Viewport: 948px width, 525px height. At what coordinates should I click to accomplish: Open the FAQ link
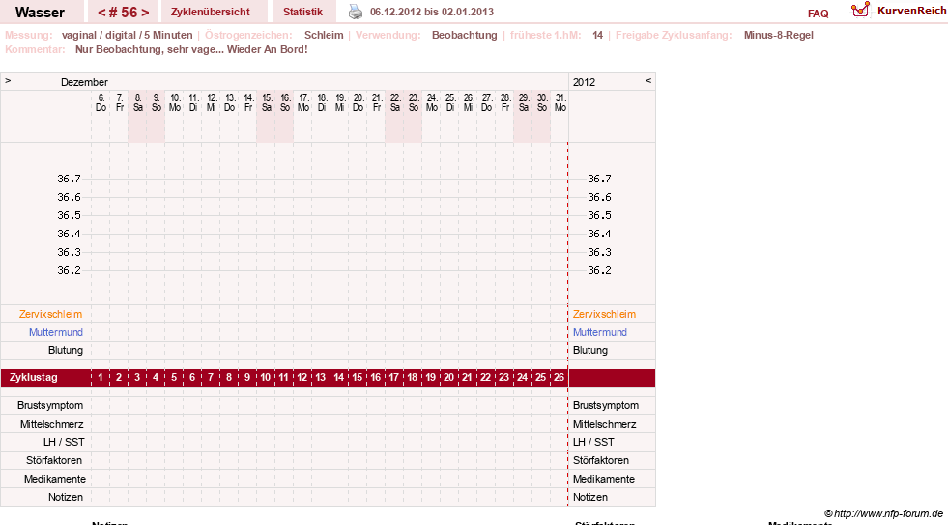pos(818,14)
